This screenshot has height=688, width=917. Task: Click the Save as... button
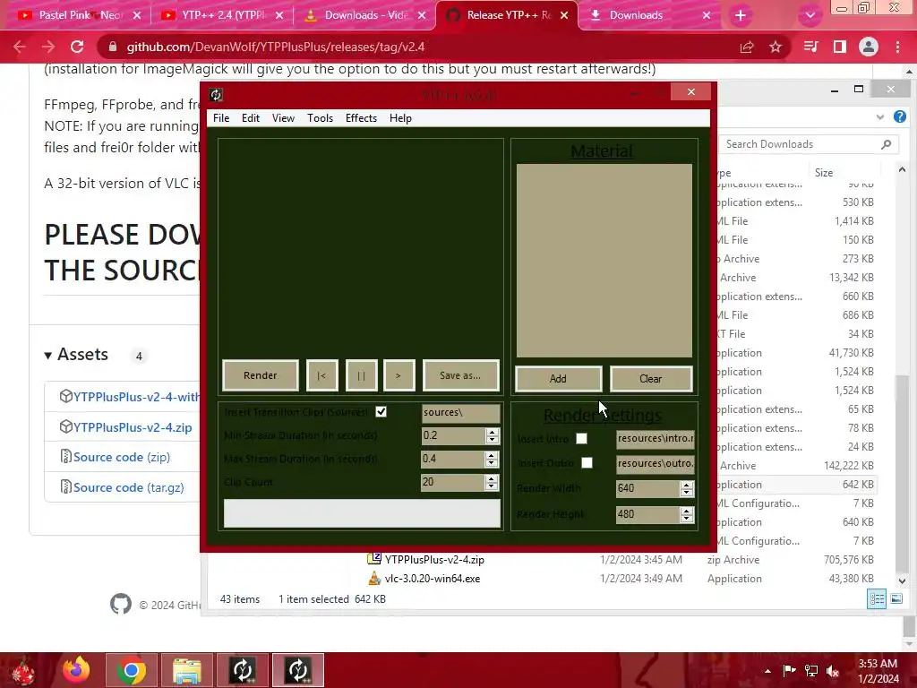click(460, 375)
